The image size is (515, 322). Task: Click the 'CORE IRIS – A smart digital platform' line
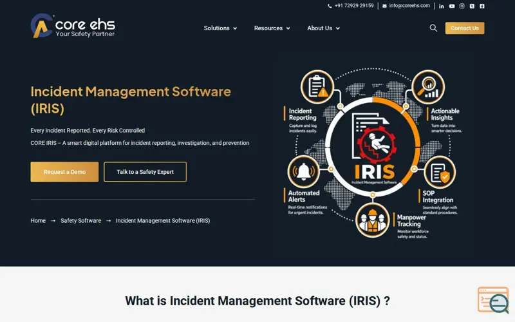140,143
